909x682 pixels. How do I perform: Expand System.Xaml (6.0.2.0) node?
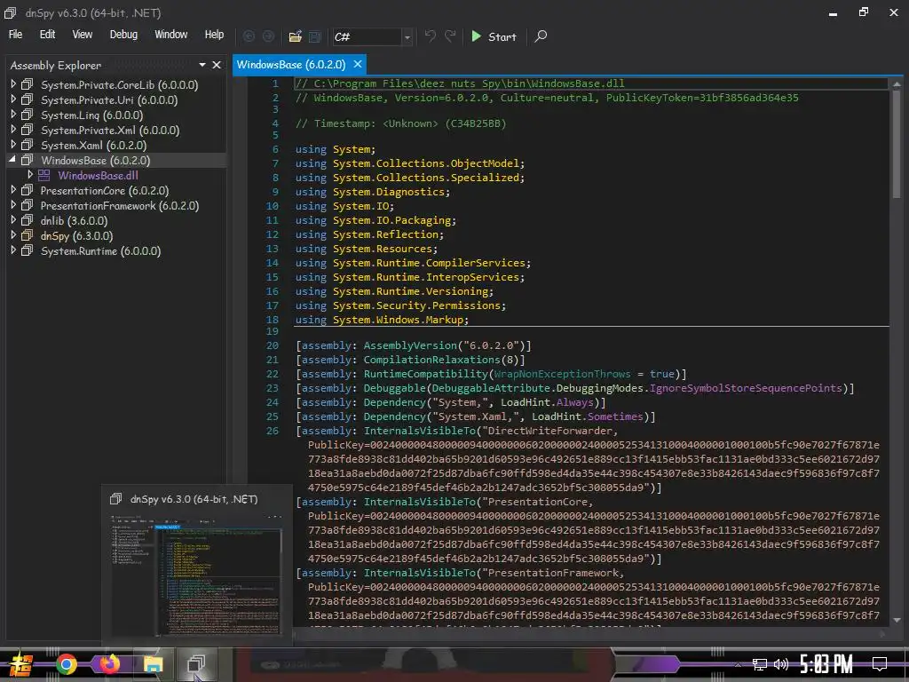(x=13, y=145)
